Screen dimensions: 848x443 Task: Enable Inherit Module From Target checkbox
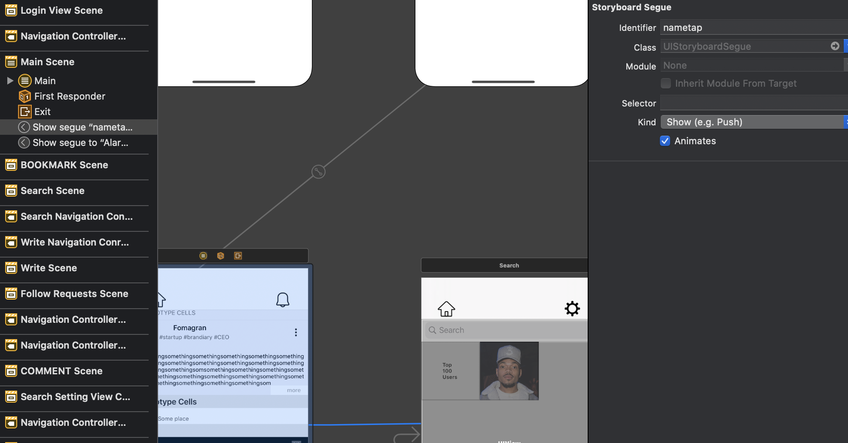(x=666, y=83)
